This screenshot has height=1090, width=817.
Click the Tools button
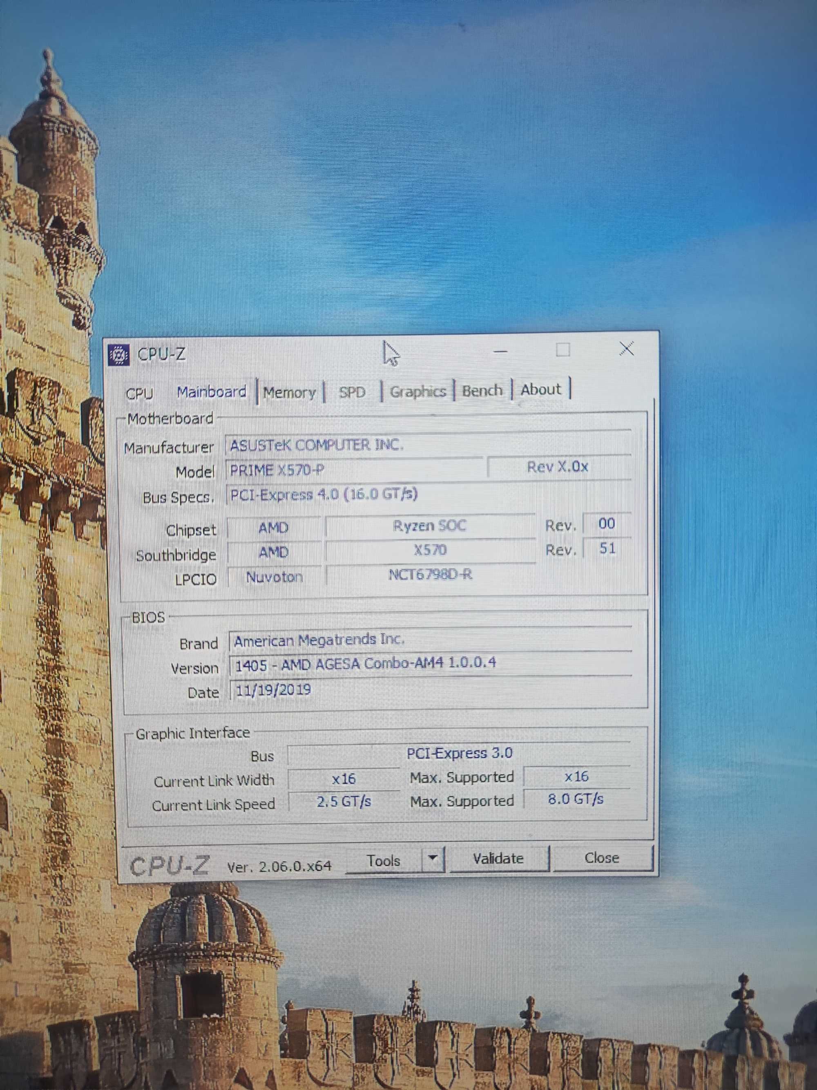[383, 861]
